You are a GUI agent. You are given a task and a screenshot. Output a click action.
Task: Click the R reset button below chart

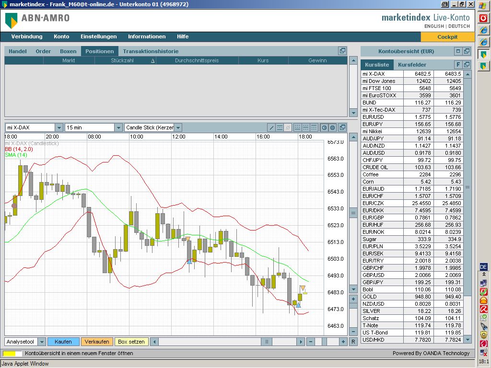click(x=353, y=342)
